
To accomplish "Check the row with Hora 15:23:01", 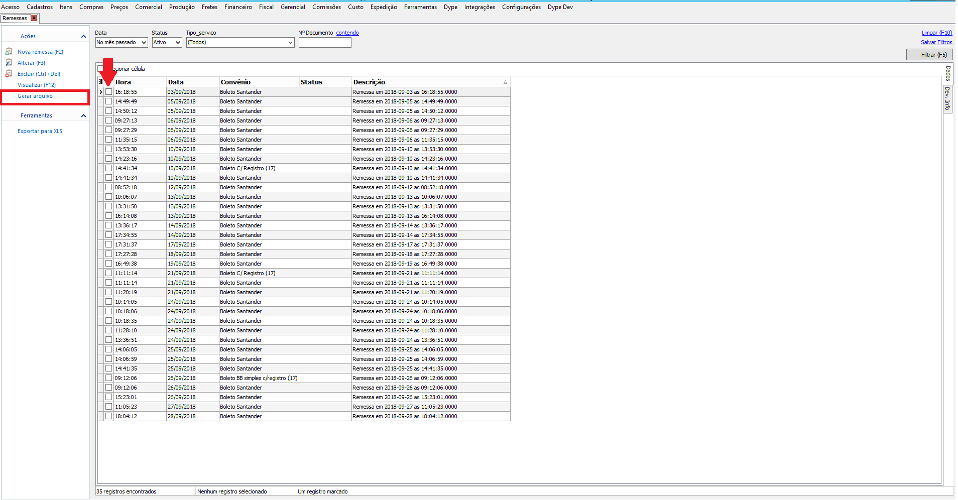I will click(108, 397).
